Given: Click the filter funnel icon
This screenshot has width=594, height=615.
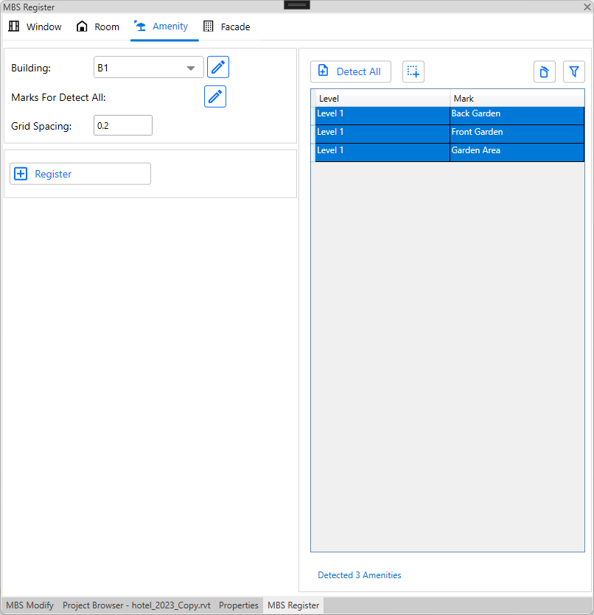Looking at the screenshot, I should [573, 71].
